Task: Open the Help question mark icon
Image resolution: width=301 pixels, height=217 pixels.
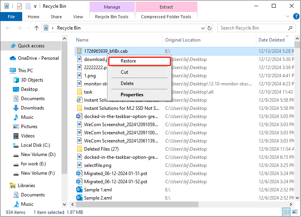Action: [x=296, y=16]
